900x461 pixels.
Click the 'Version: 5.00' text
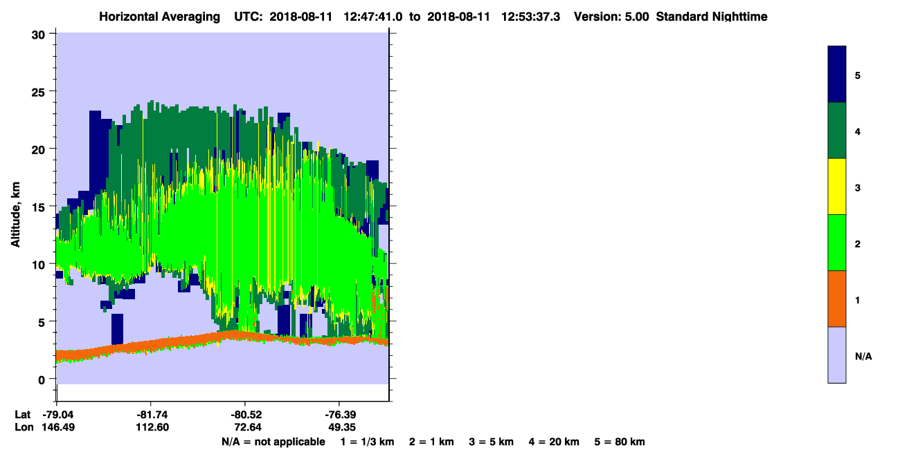pyautogui.click(x=612, y=17)
